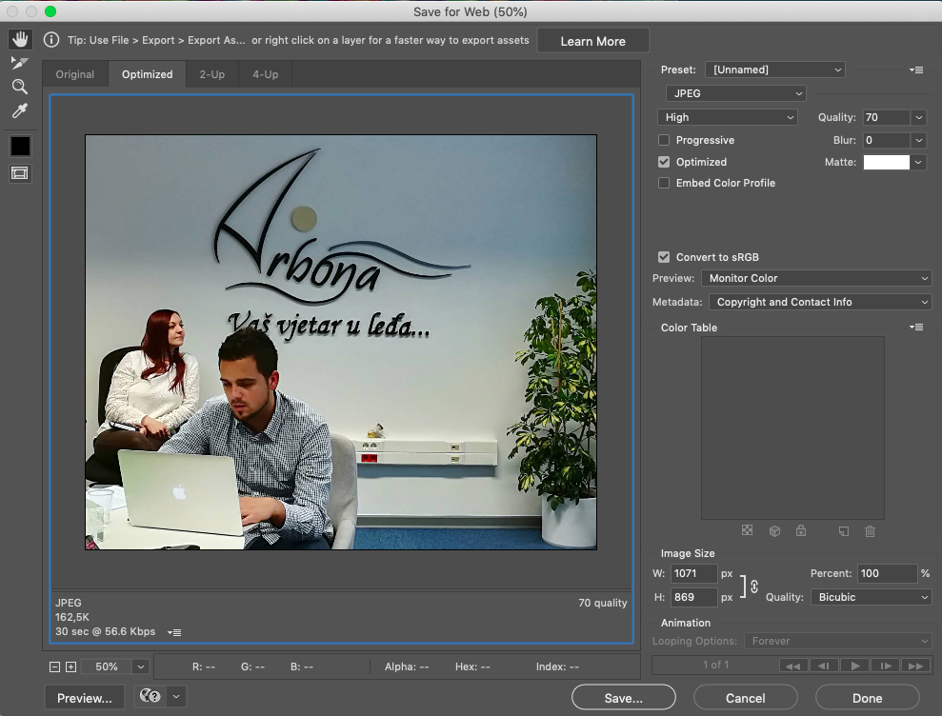Viewport: 942px width, 716px height.
Task: Open the Preview Monitor Color dropdown
Action: [x=817, y=278]
